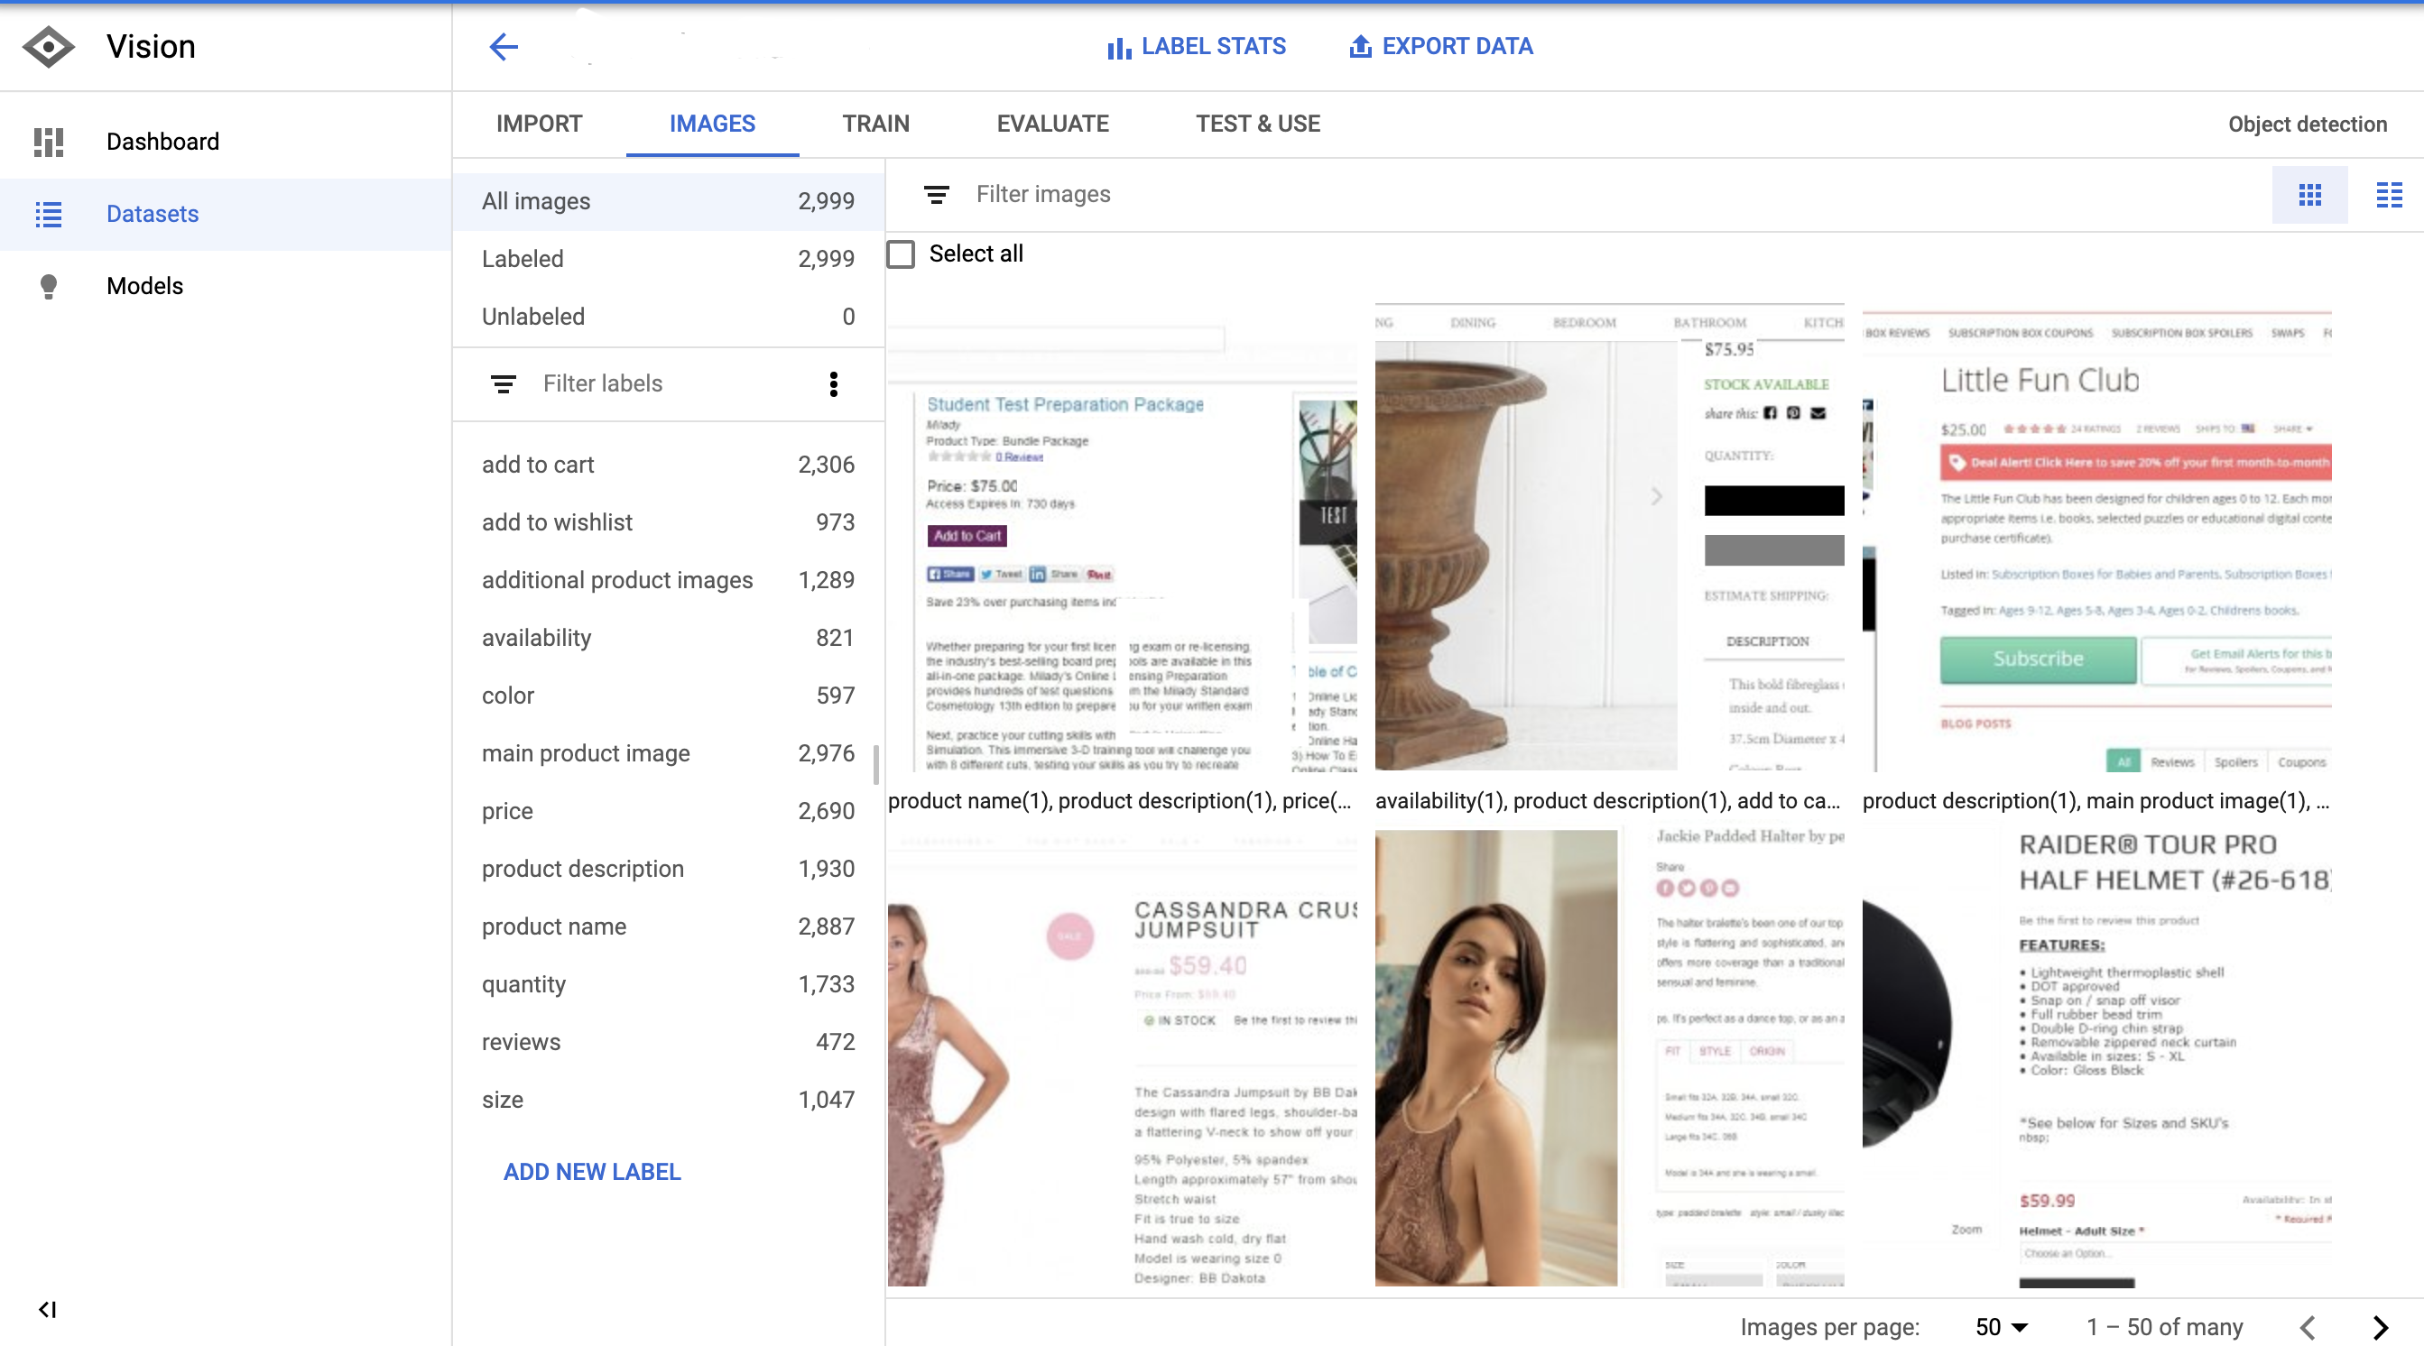Click the label list scrollbar

point(876,764)
